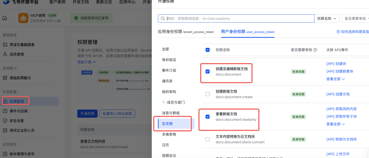Click the 添加应用能力 grid icon
The height and width of the screenshot is (158, 369).
5,78
